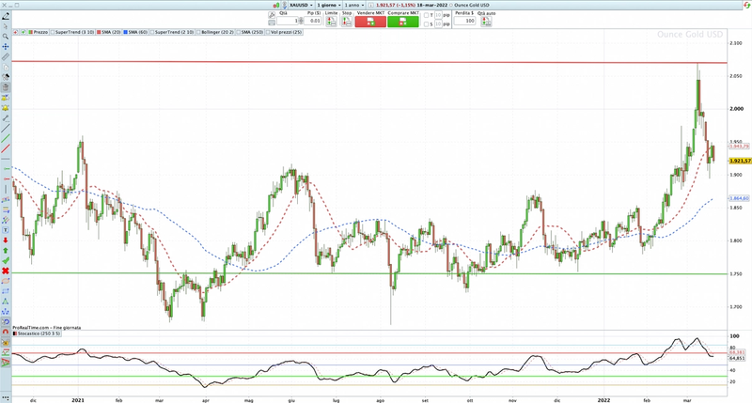The height and width of the screenshot is (403, 752).
Task: Expand the 1 anno period dropdown
Action: pyautogui.click(x=354, y=5)
